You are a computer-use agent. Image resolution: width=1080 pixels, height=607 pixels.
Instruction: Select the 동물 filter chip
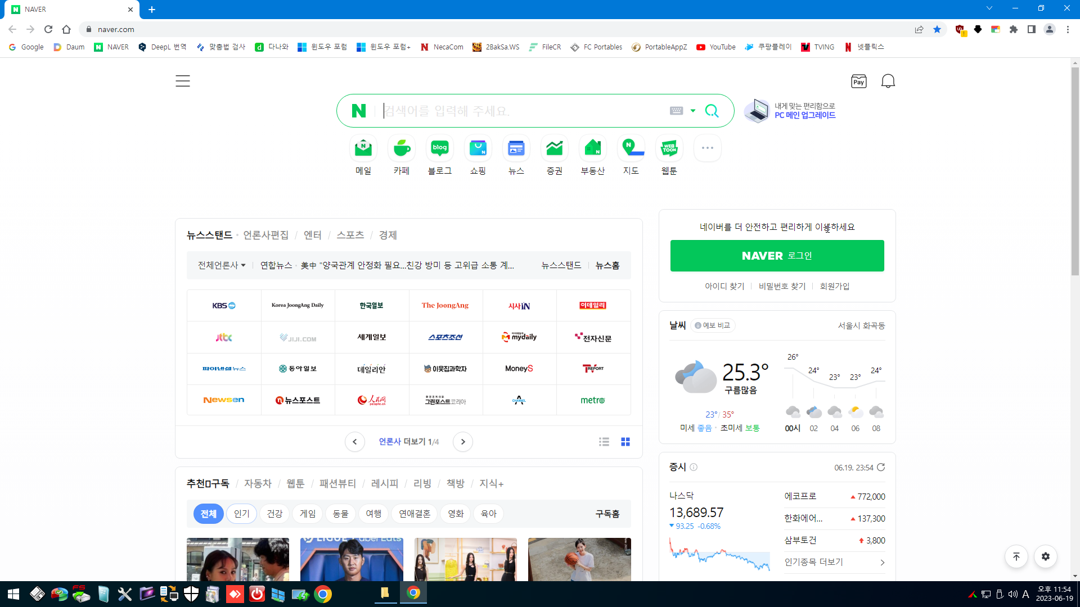[x=340, y=514]
